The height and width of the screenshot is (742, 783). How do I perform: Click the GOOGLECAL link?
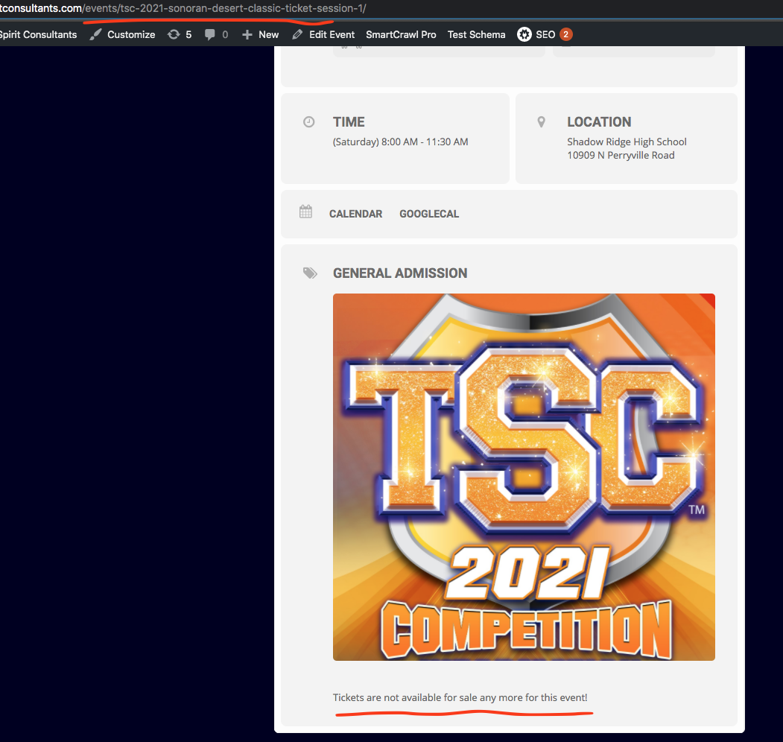click(429, 214)
